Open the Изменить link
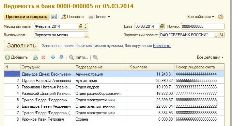 point(161,46)
